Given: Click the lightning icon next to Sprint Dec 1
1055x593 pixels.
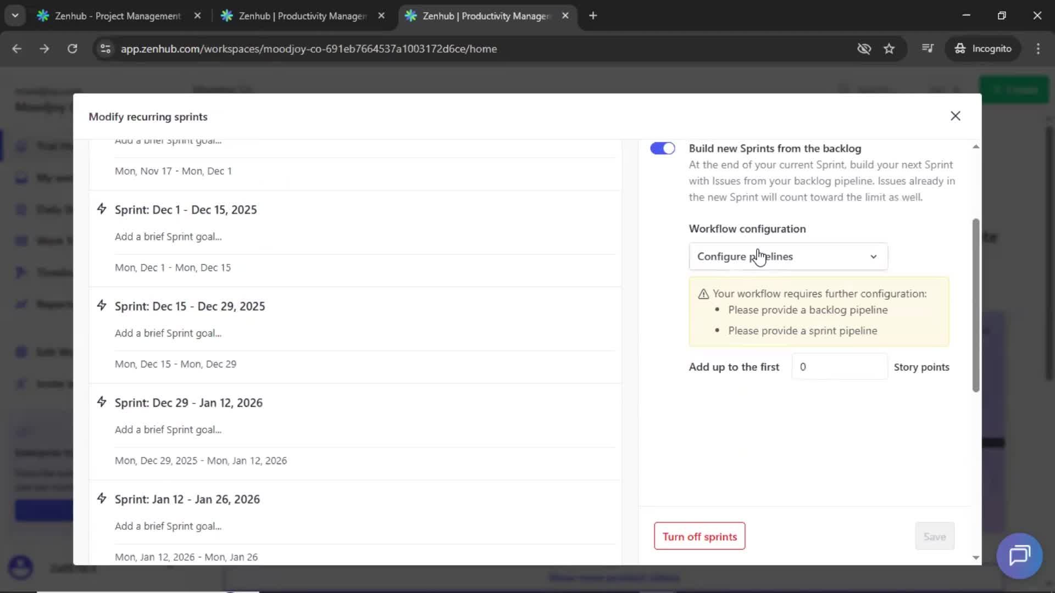Looking at the screenshot, I should (x=102, y=209).
